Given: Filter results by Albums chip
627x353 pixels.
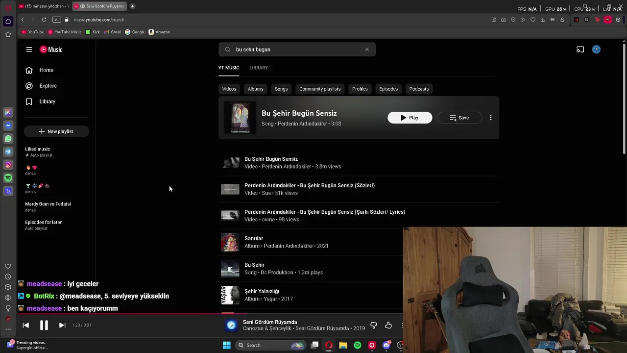Looking at the screenshot, I should [x=255, y=89].
